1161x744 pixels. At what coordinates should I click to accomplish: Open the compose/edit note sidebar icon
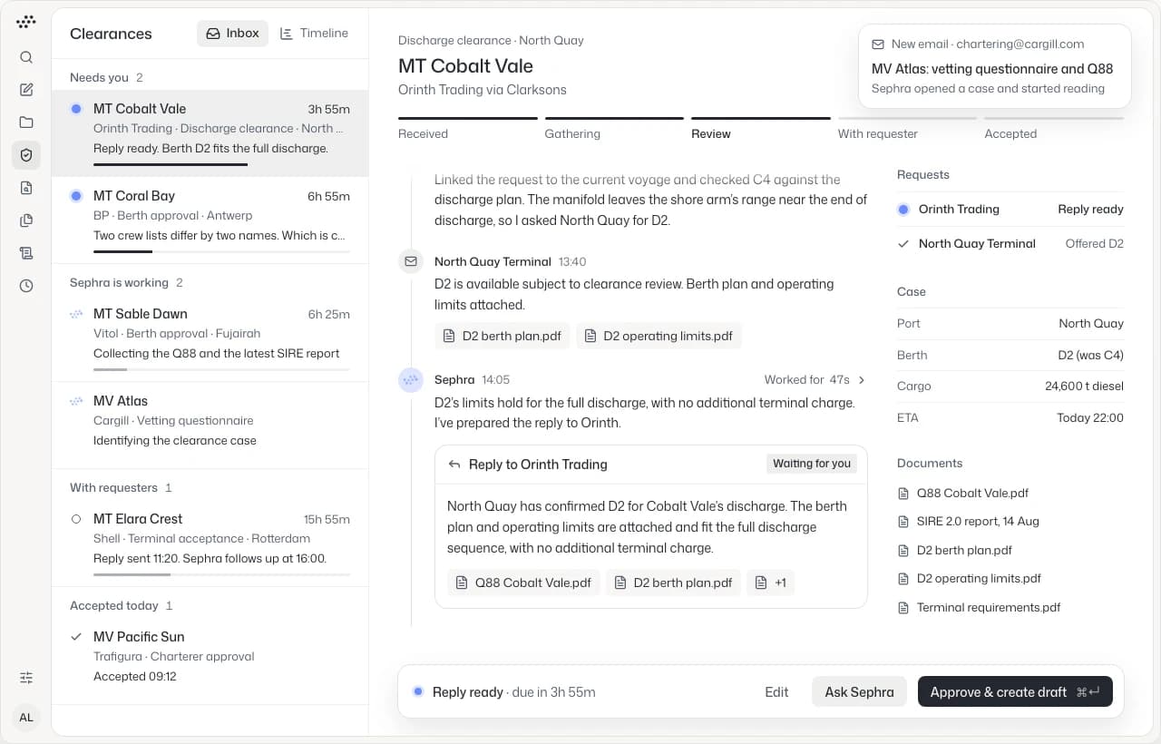[26, 90]
